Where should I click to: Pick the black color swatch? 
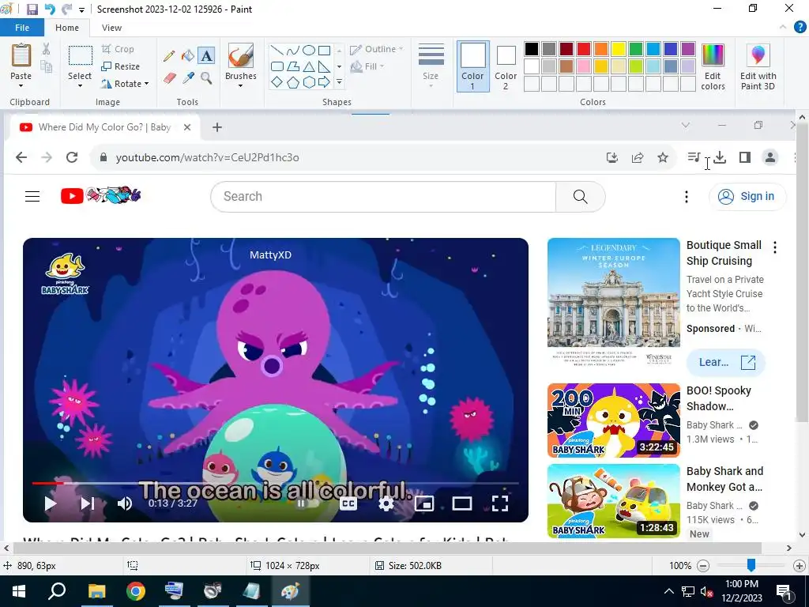click(x=532, y=49)
